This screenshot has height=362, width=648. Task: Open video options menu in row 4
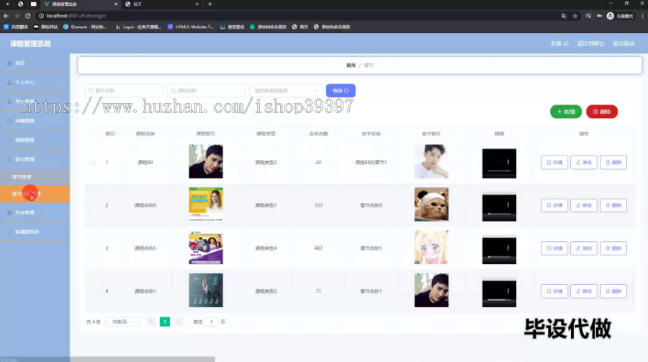tap(508, 291)
